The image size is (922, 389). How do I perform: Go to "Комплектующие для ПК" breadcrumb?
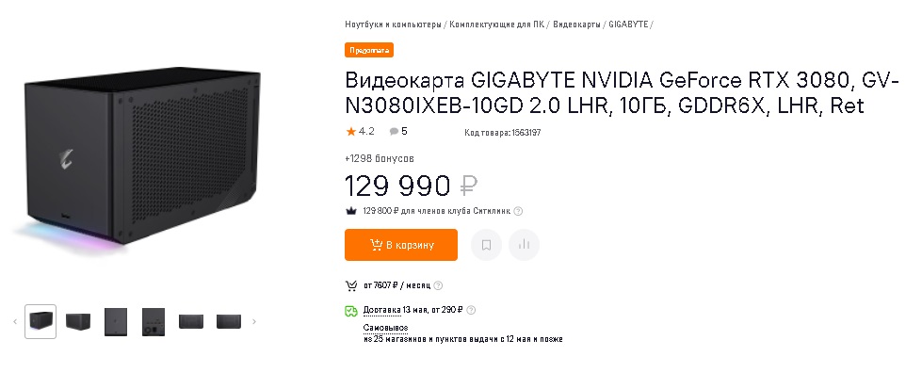(x=496, y=24)
